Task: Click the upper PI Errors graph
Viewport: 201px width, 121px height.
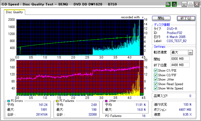Action: pyautogui.click(x=80, y=37)
